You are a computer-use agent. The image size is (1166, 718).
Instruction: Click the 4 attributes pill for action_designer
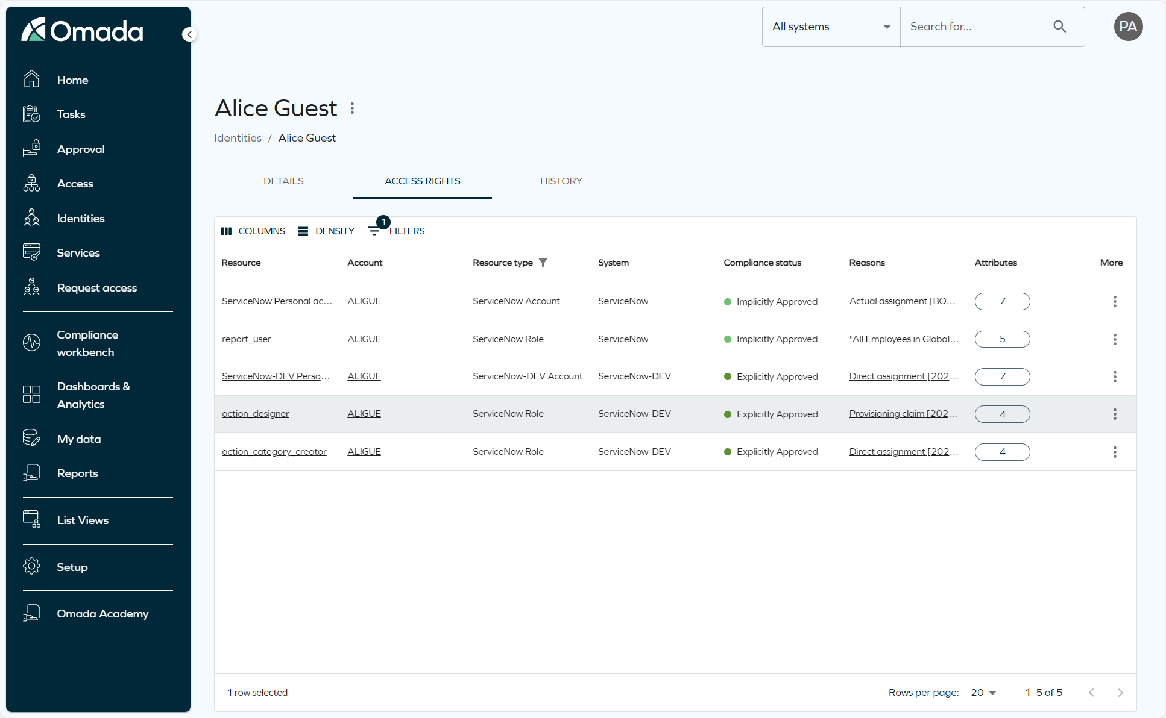[1002, 414]
